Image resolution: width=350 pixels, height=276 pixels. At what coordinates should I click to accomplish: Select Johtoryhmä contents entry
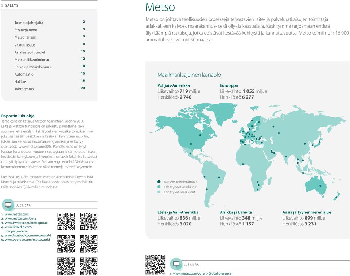click(x=24, y=89)
